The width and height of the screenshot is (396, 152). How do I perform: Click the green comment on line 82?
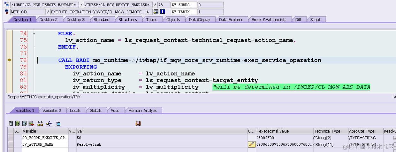(292, 87)
